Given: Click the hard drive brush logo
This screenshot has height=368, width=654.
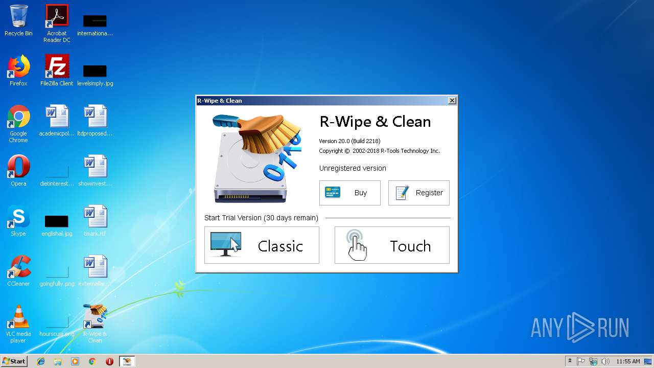Looking at the screenshot, I should [x=257, y=158].
